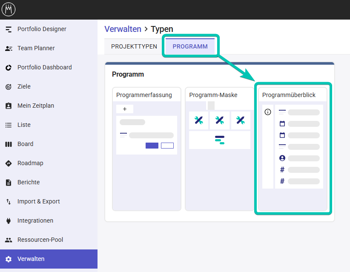Open the Board view

(25, 144)
